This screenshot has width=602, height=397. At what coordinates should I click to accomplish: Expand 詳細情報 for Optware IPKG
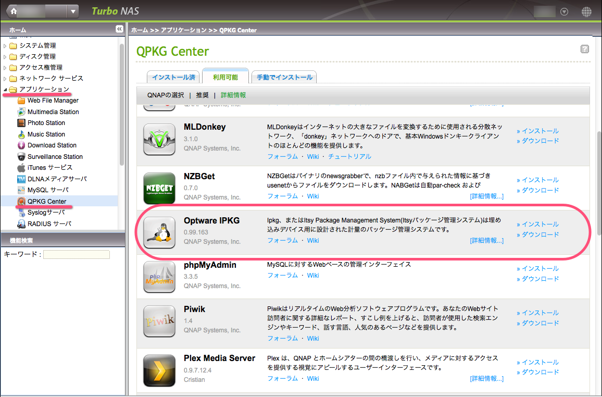pyautogui.click(x=486, y=240)
